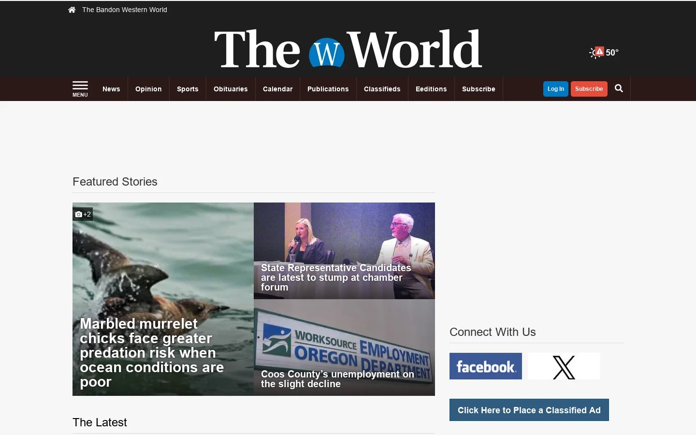This screenshot has height=435, width=696.
Task: Click Subscribe in the navigation menu
Action: tap(478, 89)
